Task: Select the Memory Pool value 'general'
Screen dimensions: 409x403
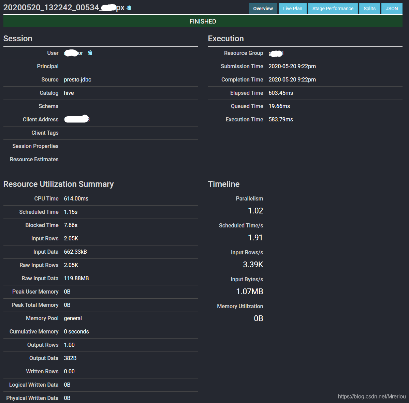Action: [73, 318]
